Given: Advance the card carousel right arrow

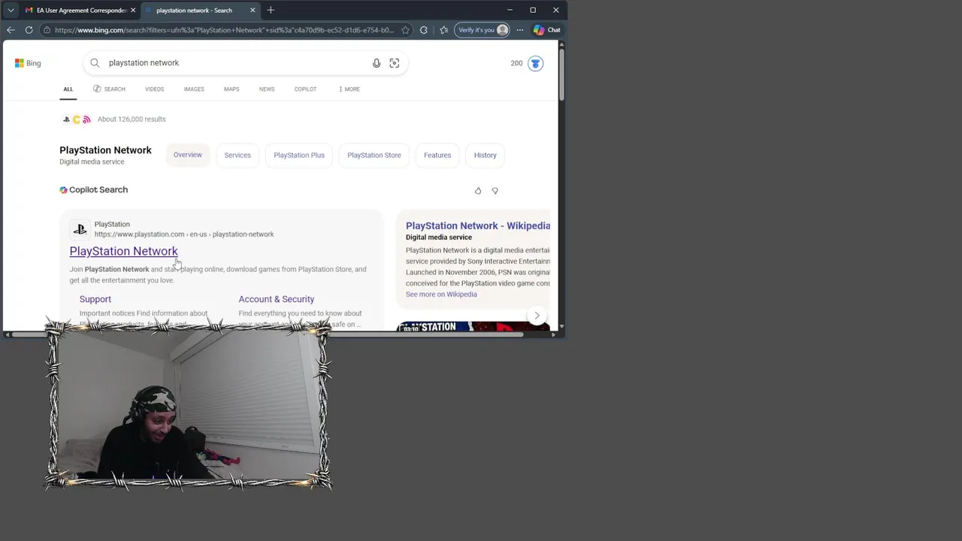Looking at the screenshot, I should click(x=537, y=316).
